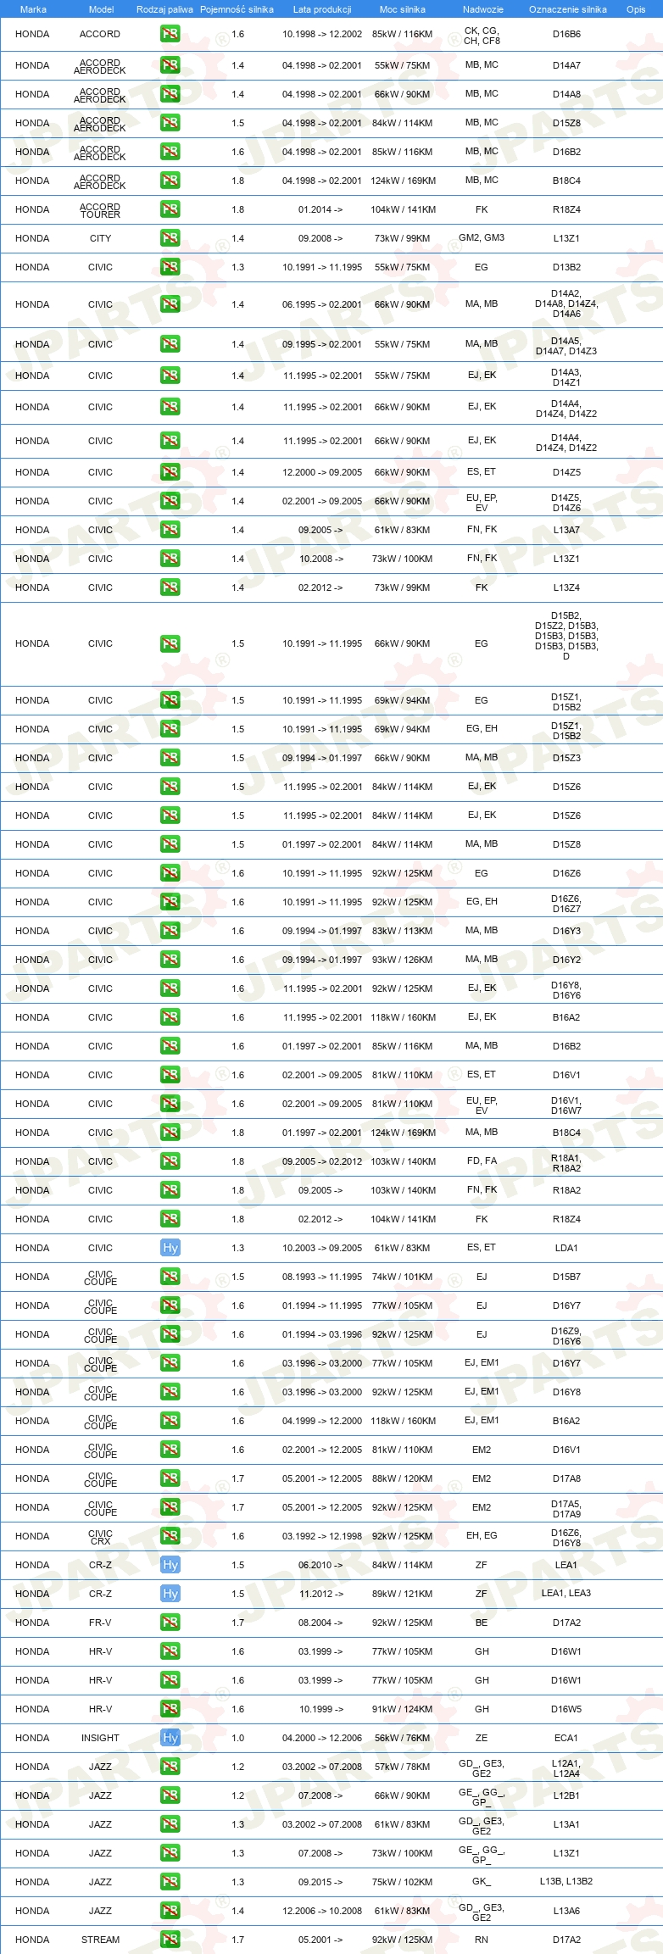The image size is (663, 1954).
Task: Click the petrol icon for Civic D13B2
Action: (170, 267)
